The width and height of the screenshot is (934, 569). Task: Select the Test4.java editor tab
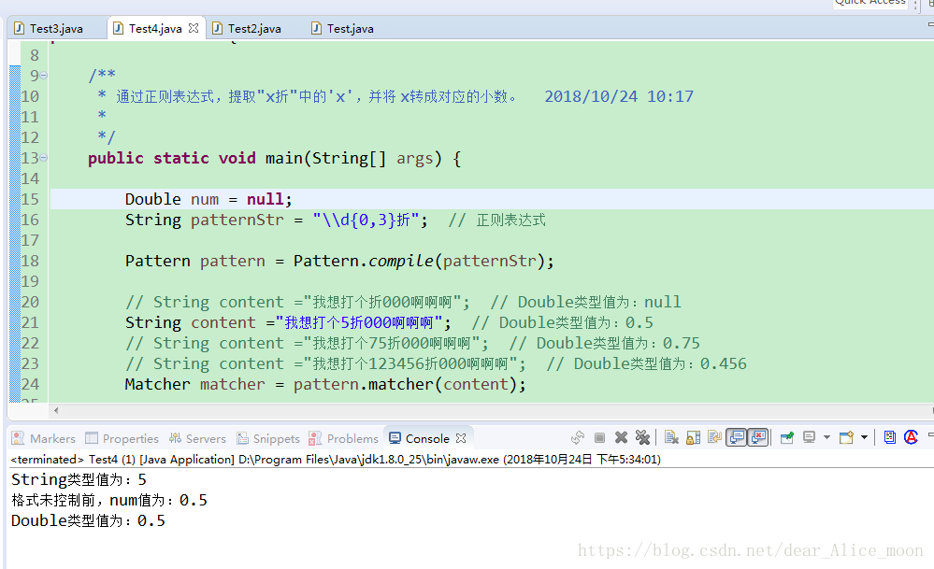(x=155, y=29)
